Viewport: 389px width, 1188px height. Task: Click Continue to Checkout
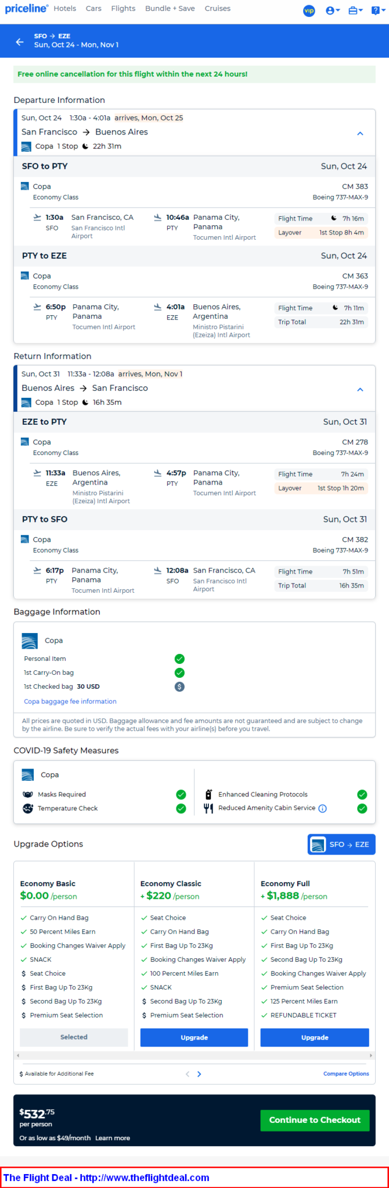pos(315,1120)
